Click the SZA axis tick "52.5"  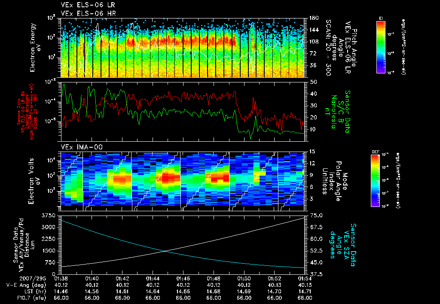[315, 251]
